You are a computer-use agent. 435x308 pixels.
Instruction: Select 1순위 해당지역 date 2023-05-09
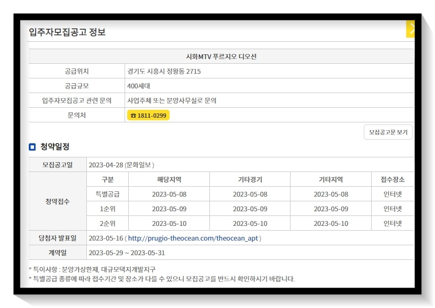coord(169,209)
